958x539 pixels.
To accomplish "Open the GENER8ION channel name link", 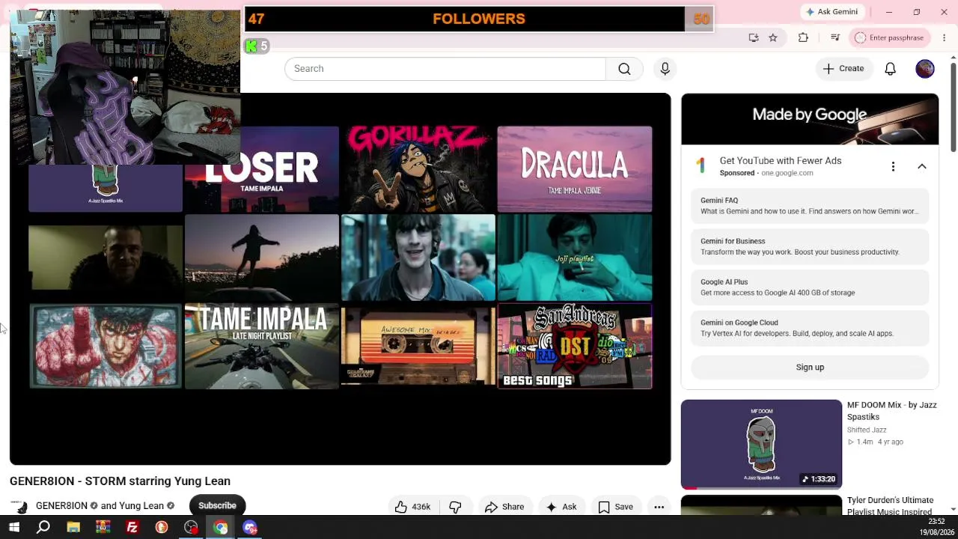I will (62, 506).
